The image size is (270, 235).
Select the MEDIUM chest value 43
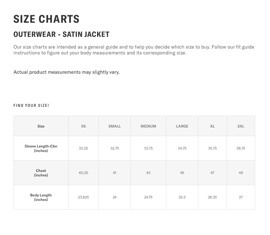click(148, 173)
